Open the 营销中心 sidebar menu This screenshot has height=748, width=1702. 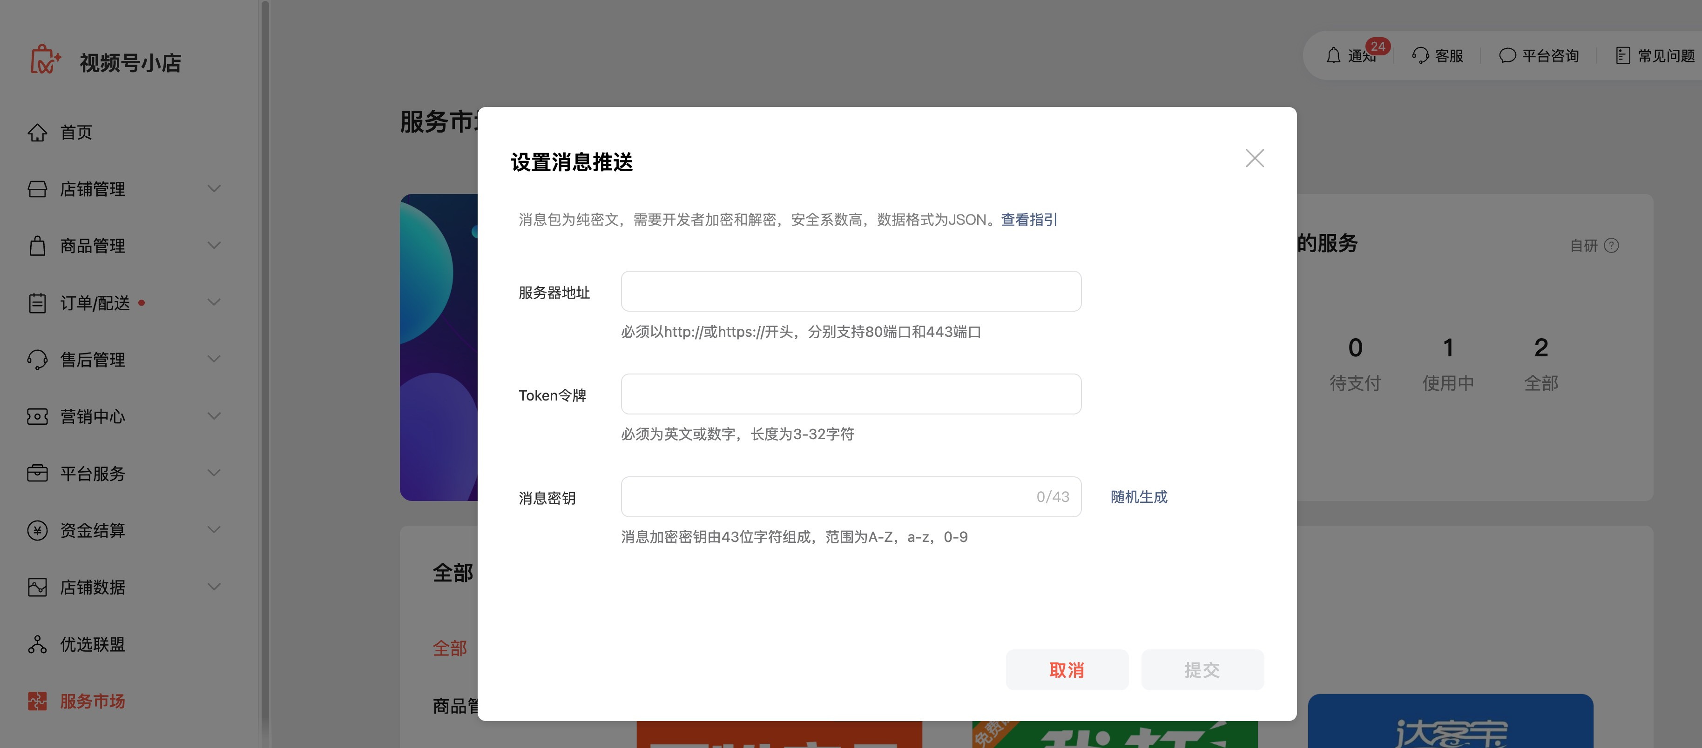pos(93,417)
